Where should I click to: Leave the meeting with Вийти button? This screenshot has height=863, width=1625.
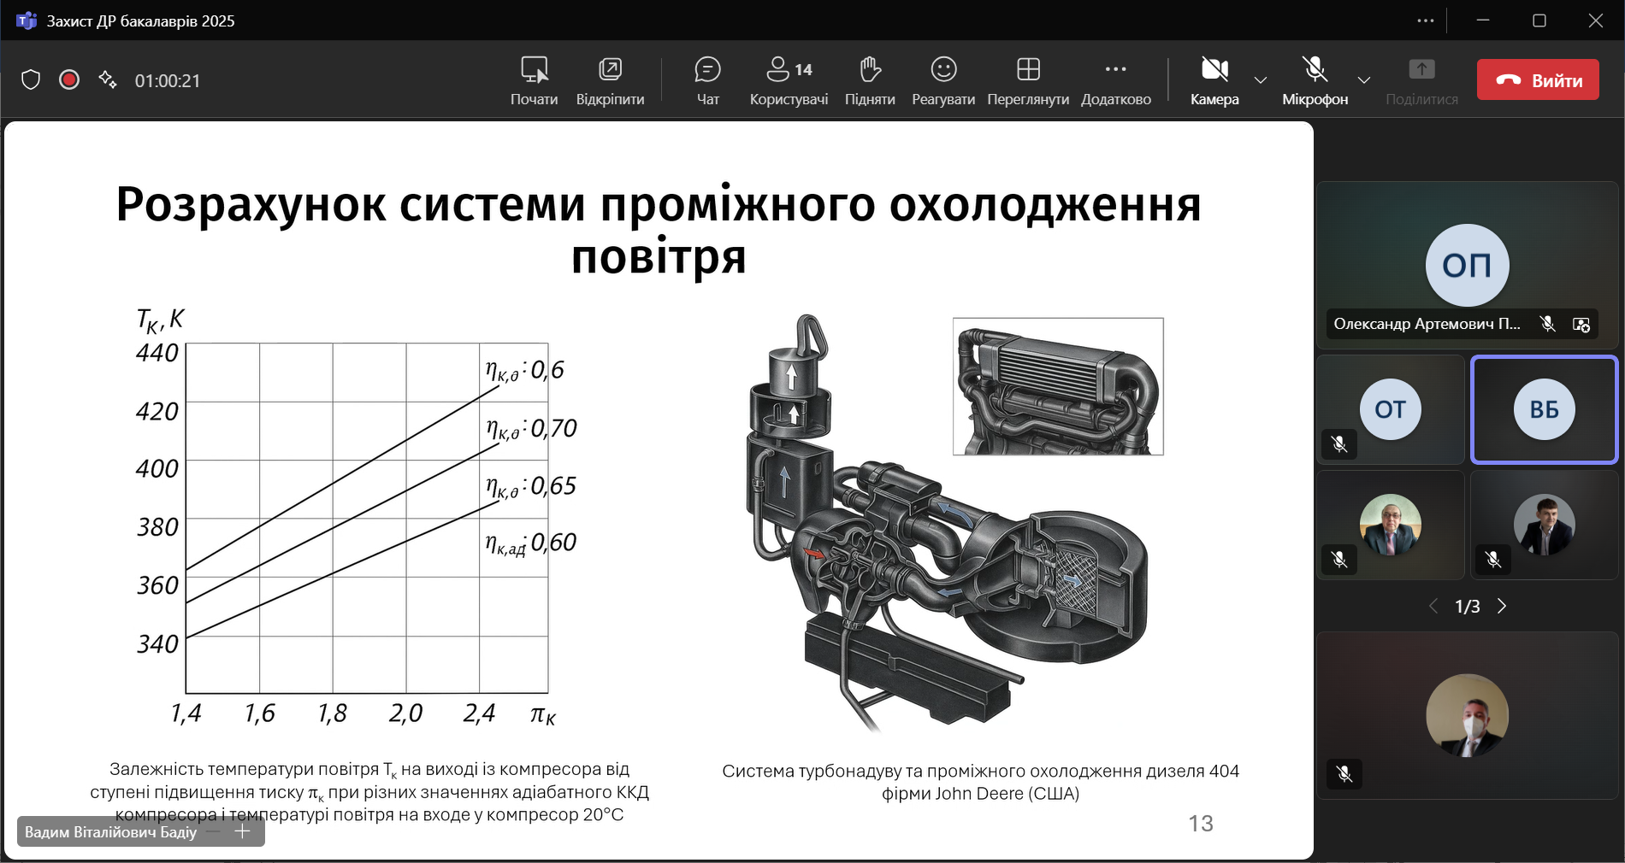(1538, 80)
